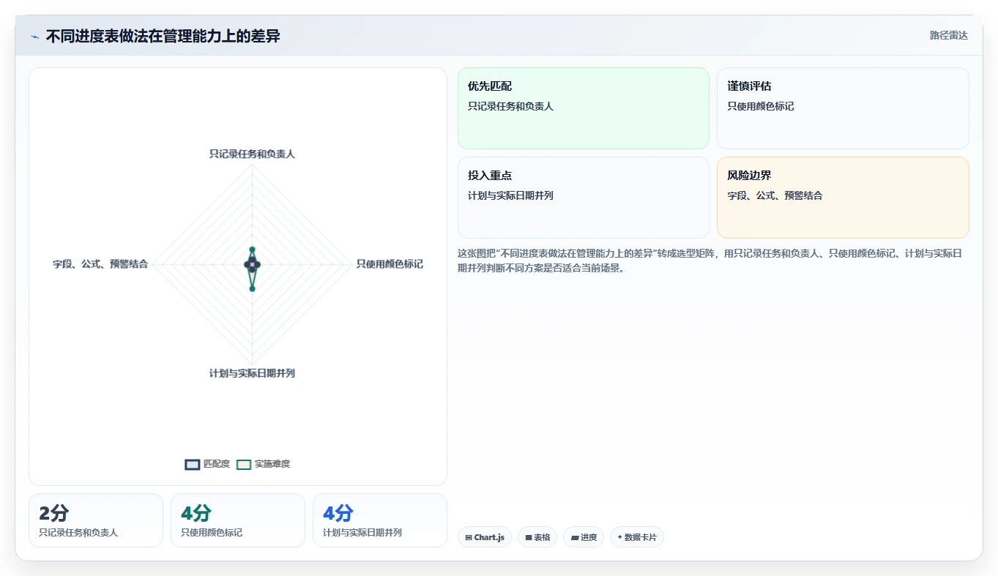Click the 匹配度 legend label
The height and width of the screenshot is (576, 998).
[217, 464]
